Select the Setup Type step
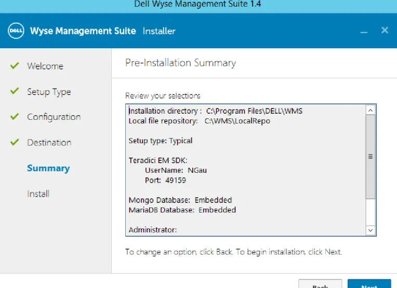 (49, 92)
